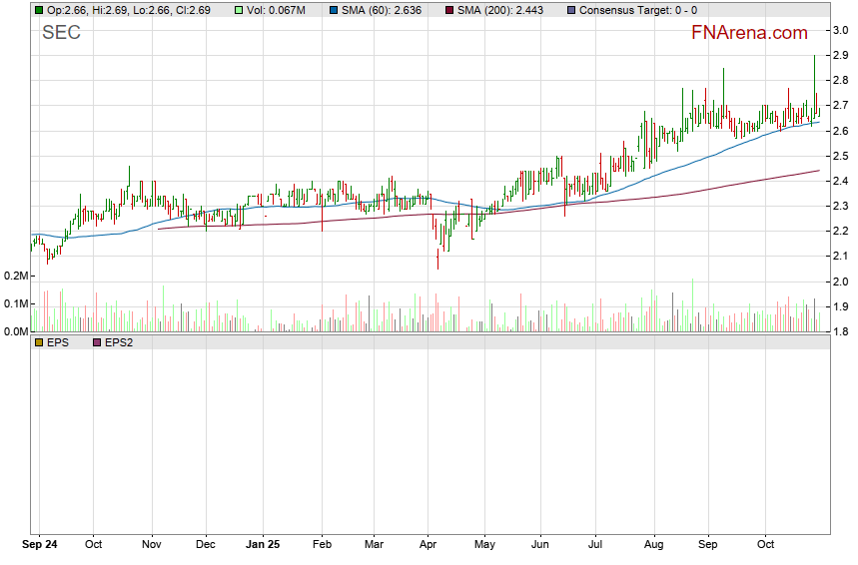Image resolution: width=858 pixels, height=565 pixels.
Task: Click the light green Vol legend swatch
Action: (x=239, y=9)
